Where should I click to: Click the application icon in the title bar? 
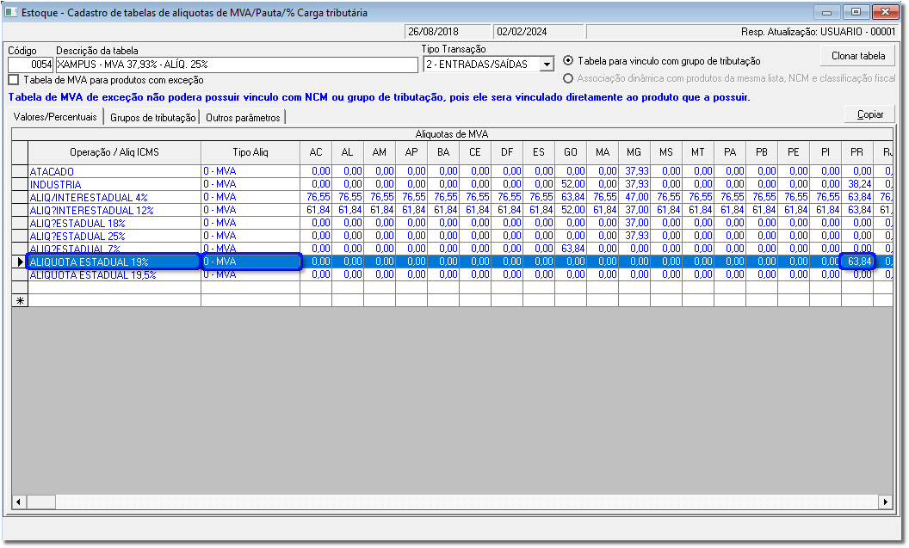pyautogui.click(x=11, y=12)
